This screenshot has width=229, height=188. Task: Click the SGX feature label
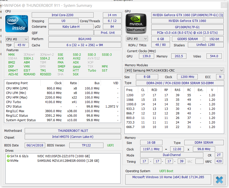point(76,74)
